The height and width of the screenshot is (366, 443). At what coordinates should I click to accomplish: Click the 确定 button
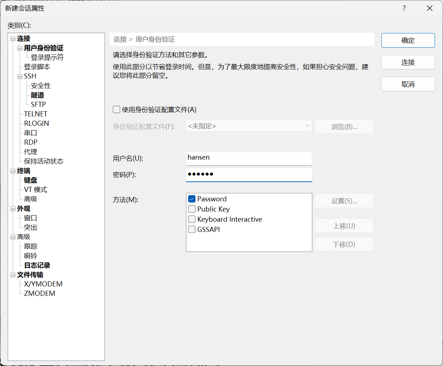408,40
